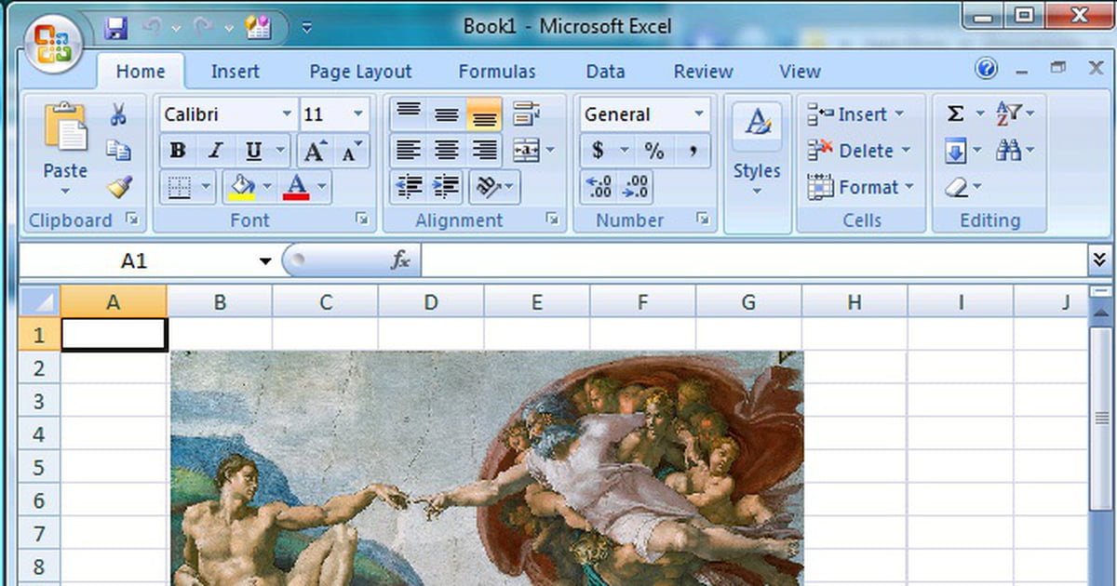The height and width of the screenshot is (586, 1117).
Task: Open Font dialog box launcher
Action: point(360,220)
